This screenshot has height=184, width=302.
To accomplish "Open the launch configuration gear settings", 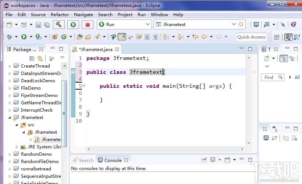I will 241,25.
